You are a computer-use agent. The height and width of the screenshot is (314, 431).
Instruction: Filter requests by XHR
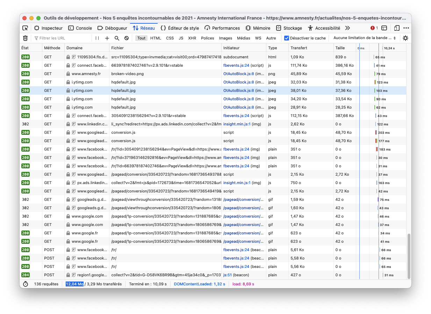pyautogui.click(x=192, y=38)
